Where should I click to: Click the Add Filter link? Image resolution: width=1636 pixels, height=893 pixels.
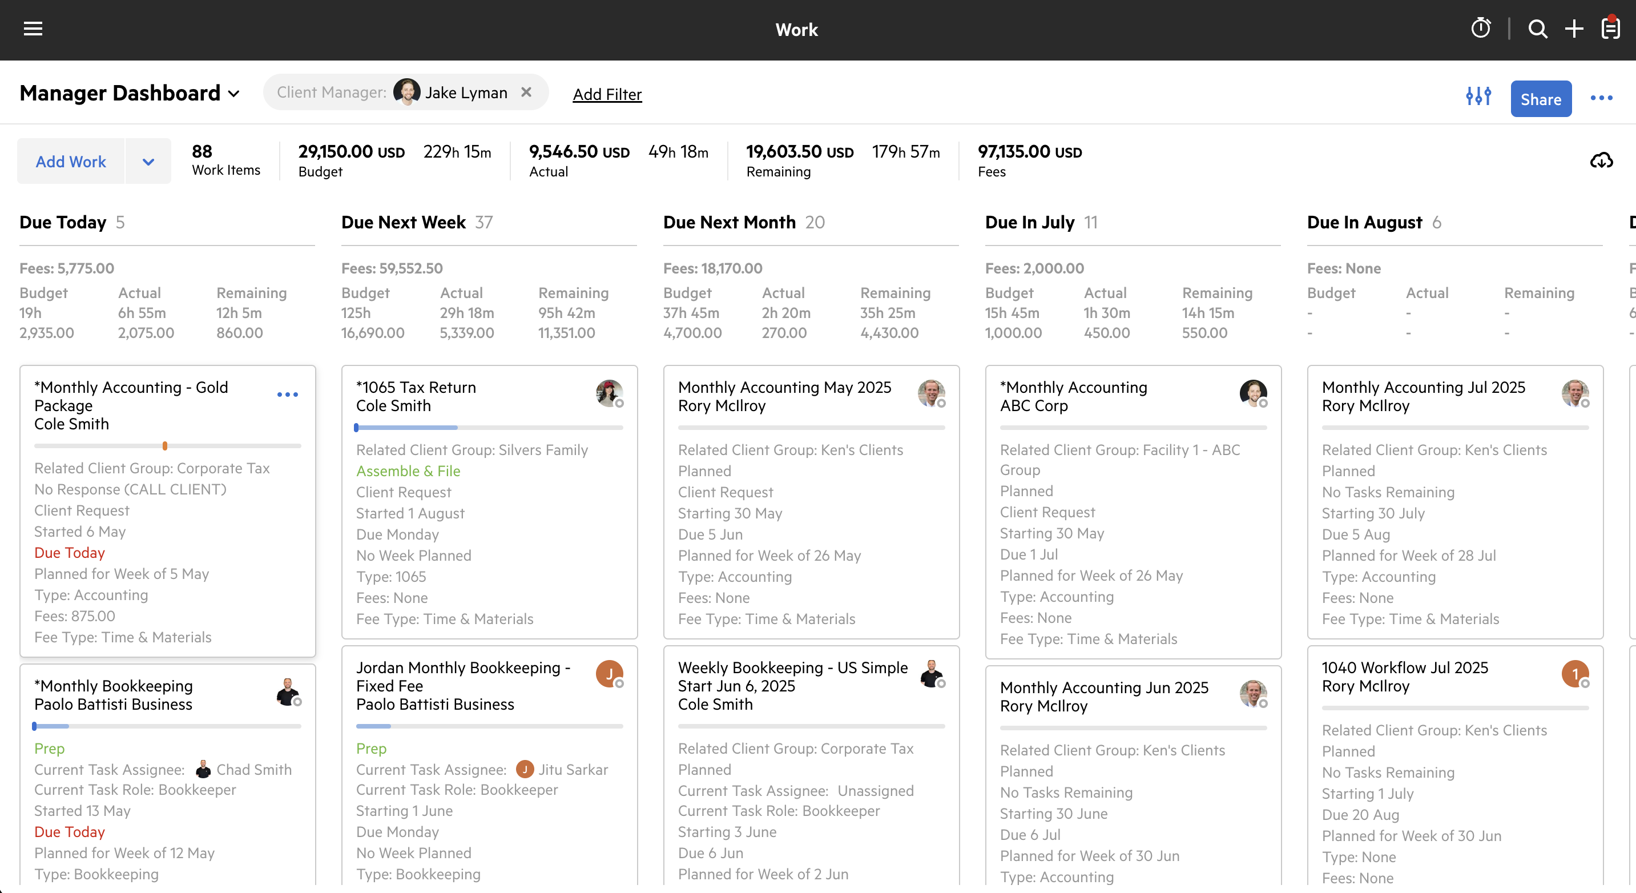pos(607,95)
